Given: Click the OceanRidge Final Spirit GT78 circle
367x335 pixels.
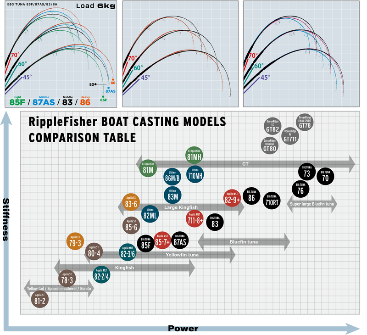Looking at the screenshot, I should click(x=305, y=122).
